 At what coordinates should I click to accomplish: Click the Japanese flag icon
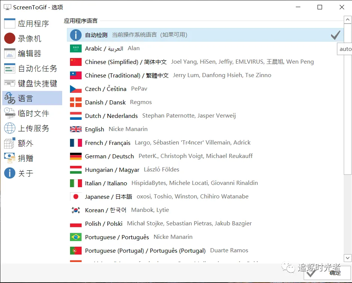pos(76,197)
